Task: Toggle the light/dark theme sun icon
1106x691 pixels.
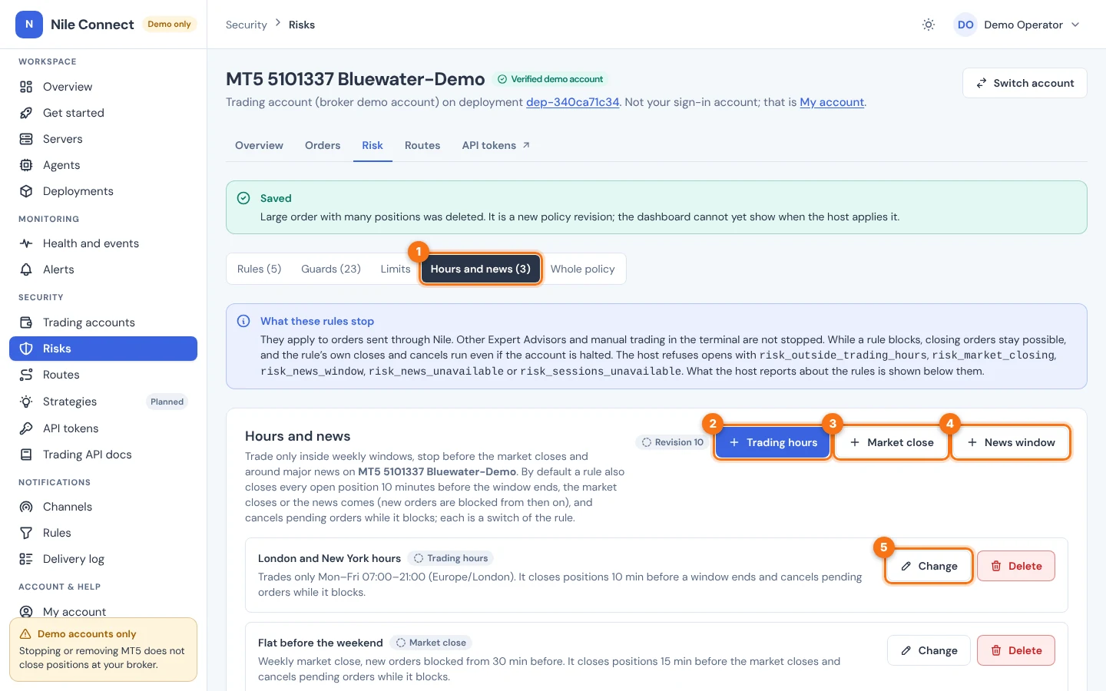Action: click(x=929, y=25)
